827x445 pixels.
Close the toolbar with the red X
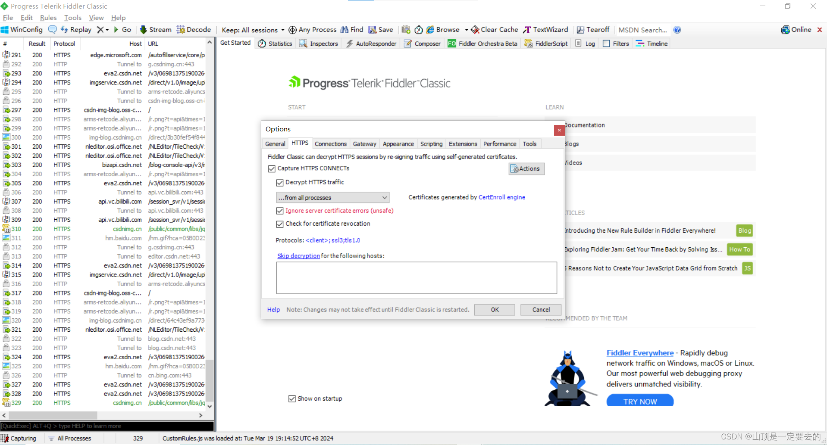[820, 30]
